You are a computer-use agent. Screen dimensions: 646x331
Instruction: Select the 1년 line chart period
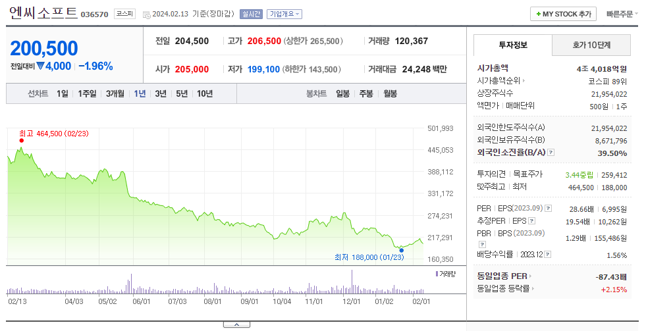(140, 94)
